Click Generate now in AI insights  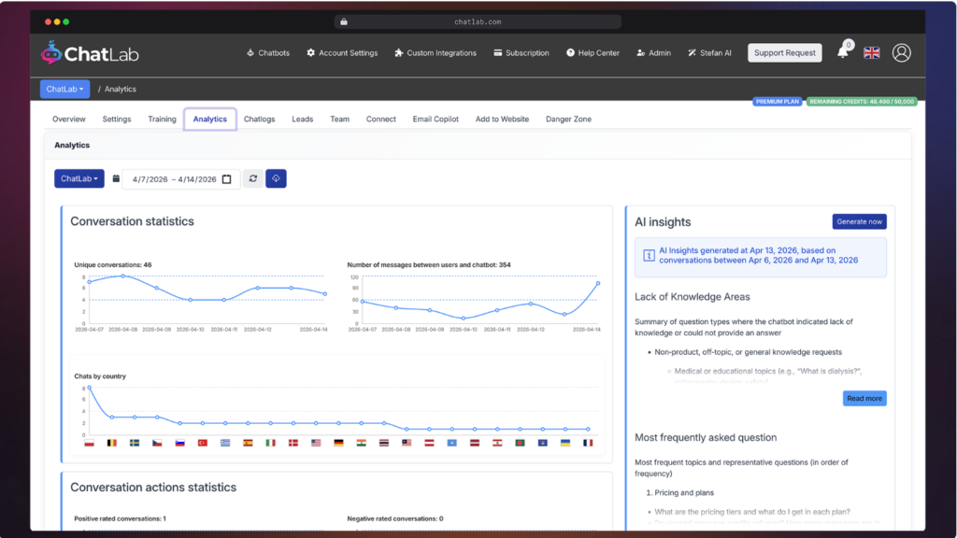[860, 221]
